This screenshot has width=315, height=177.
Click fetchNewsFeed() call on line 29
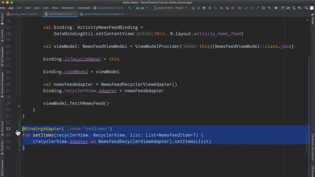pyautogui.click(x=89, y=103)
